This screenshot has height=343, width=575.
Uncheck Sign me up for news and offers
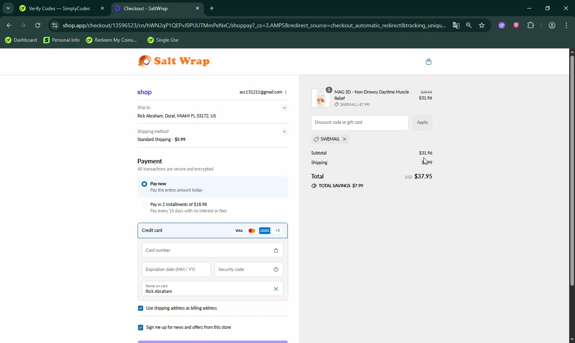click(140, 327)
